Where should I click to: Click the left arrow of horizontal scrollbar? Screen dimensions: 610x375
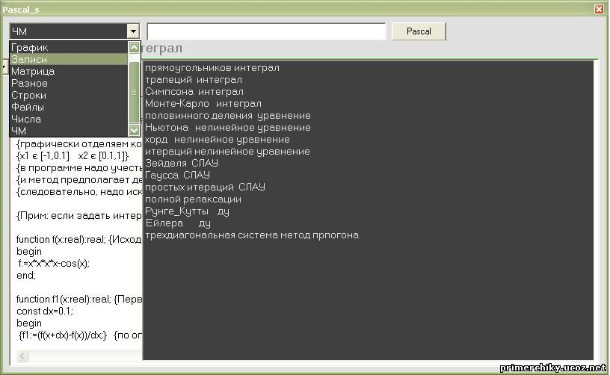(23, 356)
